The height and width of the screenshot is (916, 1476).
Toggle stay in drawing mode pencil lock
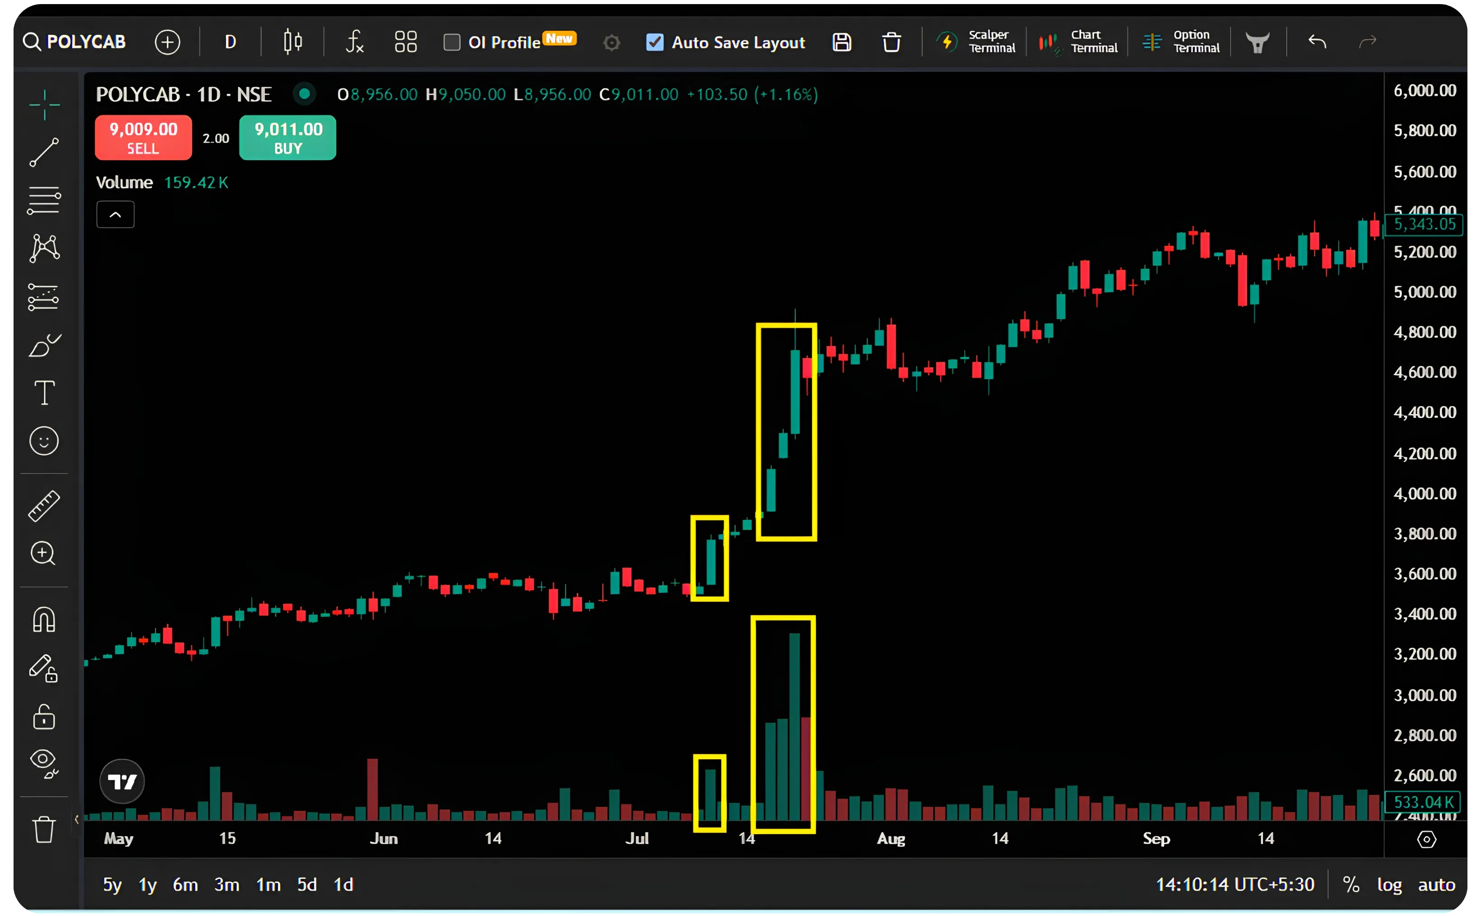[44, 668]
